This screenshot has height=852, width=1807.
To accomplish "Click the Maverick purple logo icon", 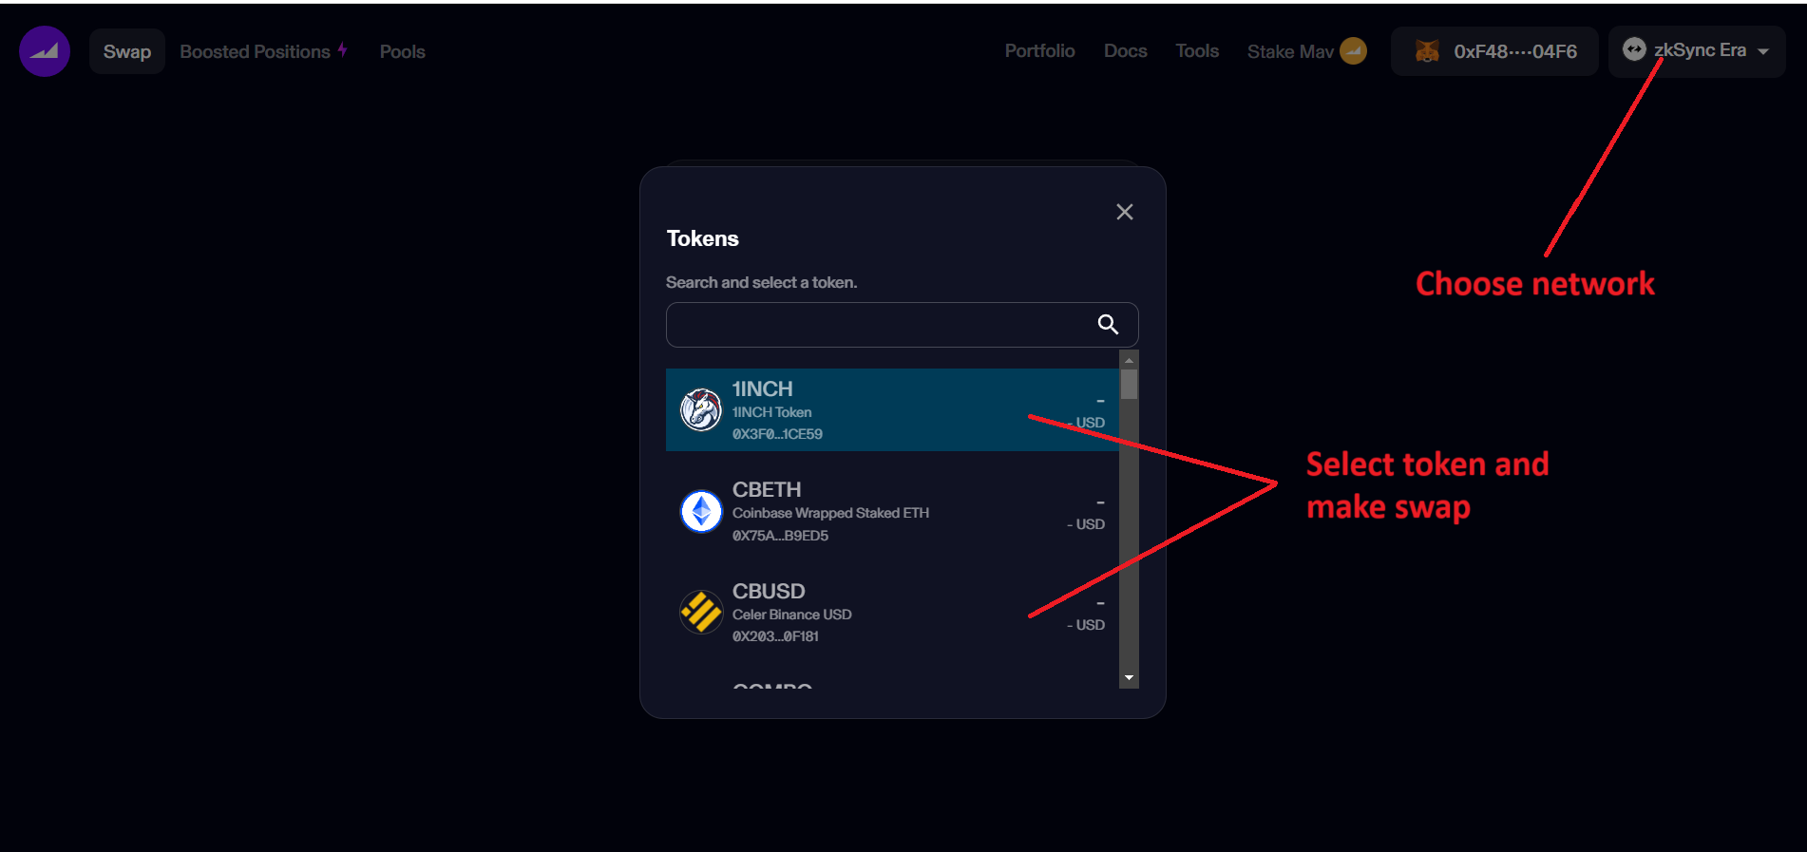I will (45, 51).
